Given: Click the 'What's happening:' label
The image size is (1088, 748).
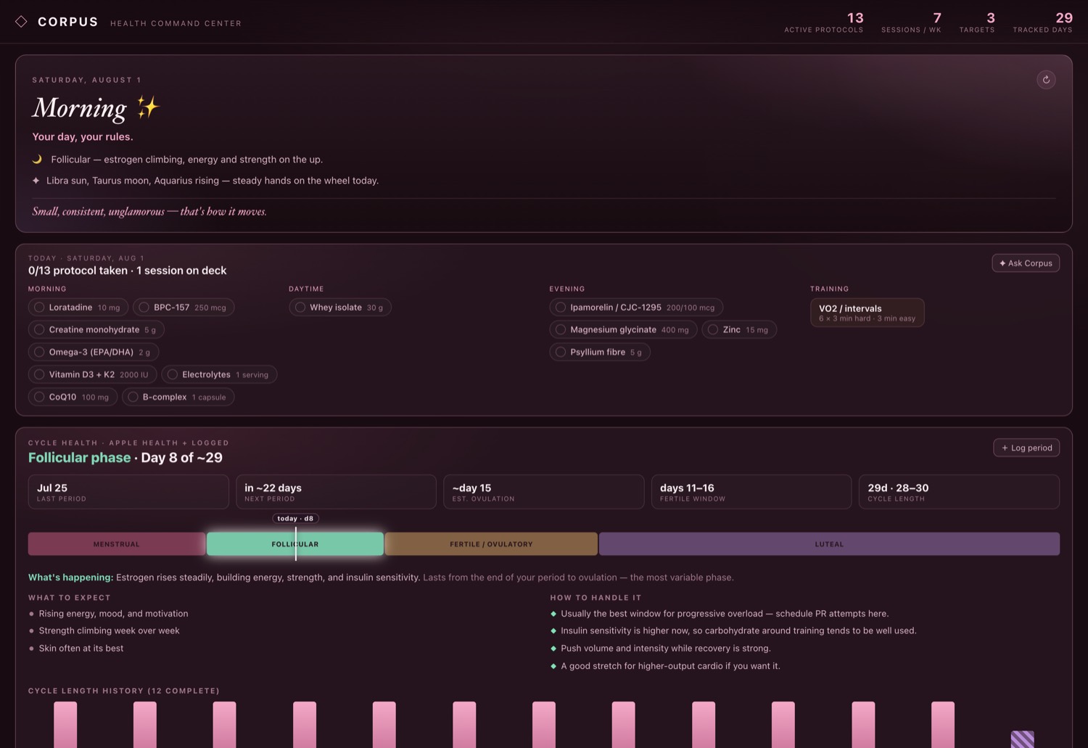Looking at the screenshot, I should (71, 578).
